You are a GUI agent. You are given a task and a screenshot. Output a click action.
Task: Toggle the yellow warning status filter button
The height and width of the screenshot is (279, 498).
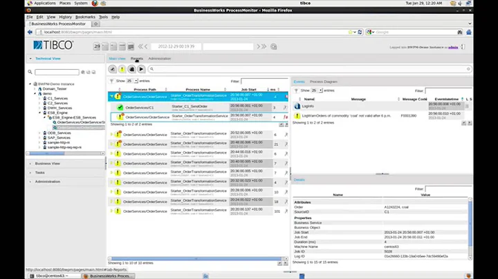pyautogui.click(x=122, y=69)
